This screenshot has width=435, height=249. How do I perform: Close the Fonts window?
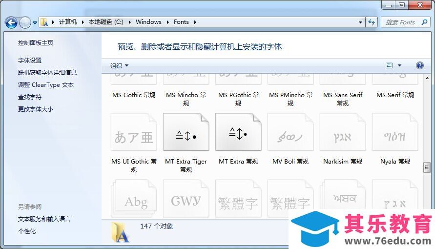pyautogui.click(x=420, y=5)
